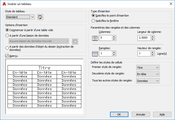
Task: Uncheck the Aperçu checkbox
Action: coord(7,56)
